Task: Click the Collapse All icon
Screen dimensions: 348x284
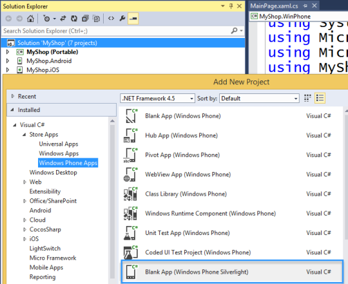Action: pyautogui.click(x=85, y=19)
